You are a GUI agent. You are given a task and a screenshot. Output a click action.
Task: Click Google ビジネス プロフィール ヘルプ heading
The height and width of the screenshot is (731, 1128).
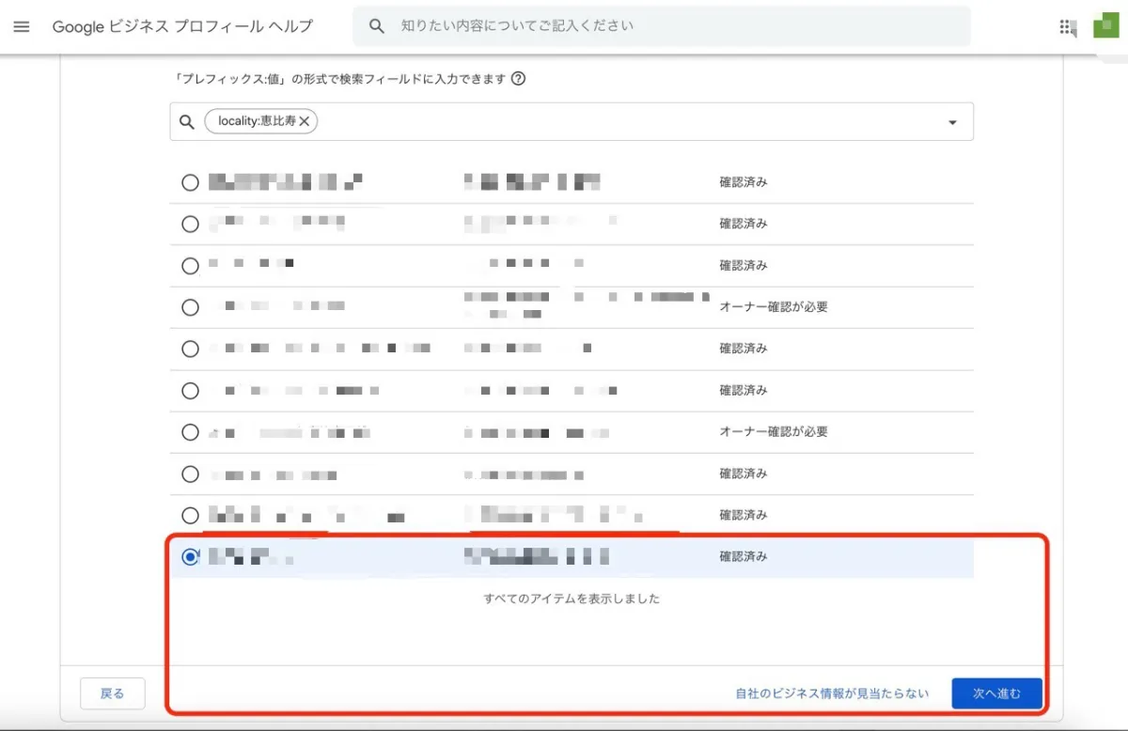pos(182,26)
